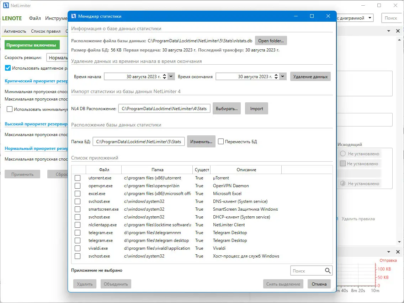Click the Statistics Manager dialog logo icon
Screen dimensions: 404x303
coord(74,16)
